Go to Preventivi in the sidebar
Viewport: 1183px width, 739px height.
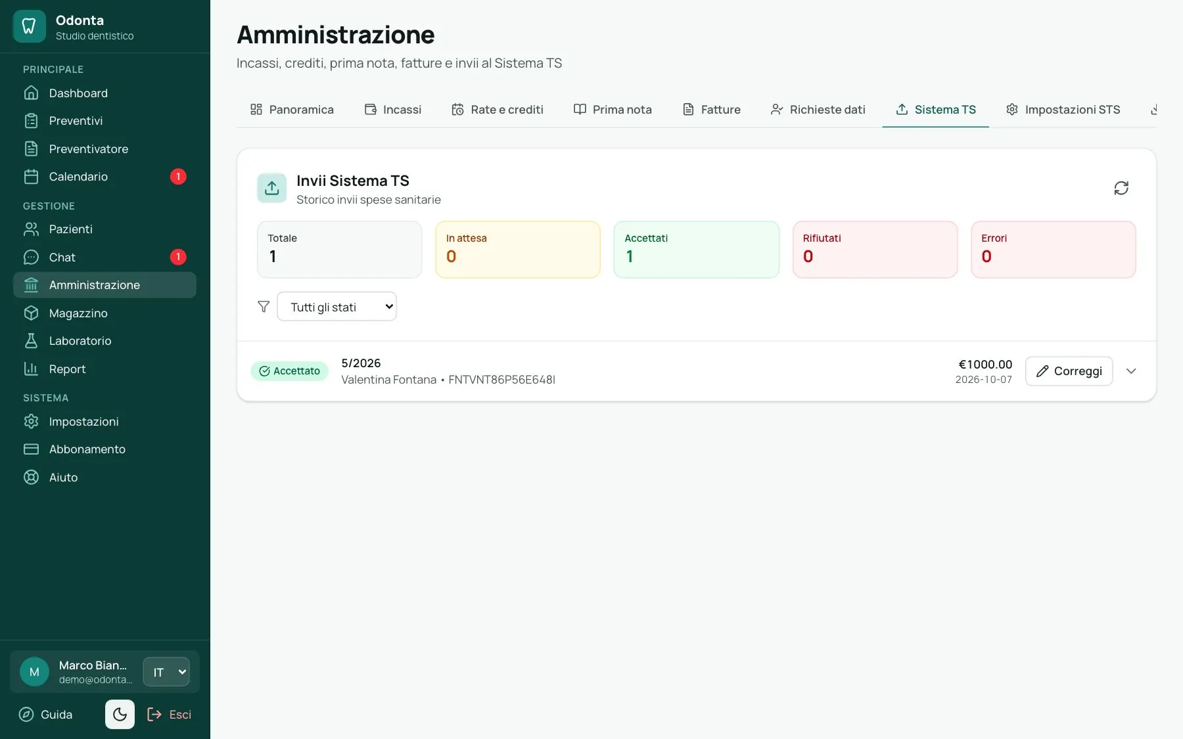click(x=104, y=121)
